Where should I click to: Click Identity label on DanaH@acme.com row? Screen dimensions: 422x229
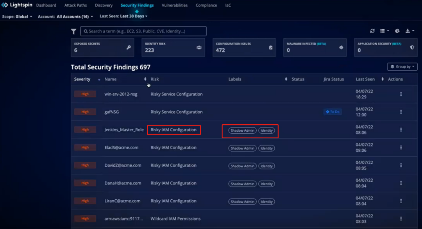click(x=266, y=184)
